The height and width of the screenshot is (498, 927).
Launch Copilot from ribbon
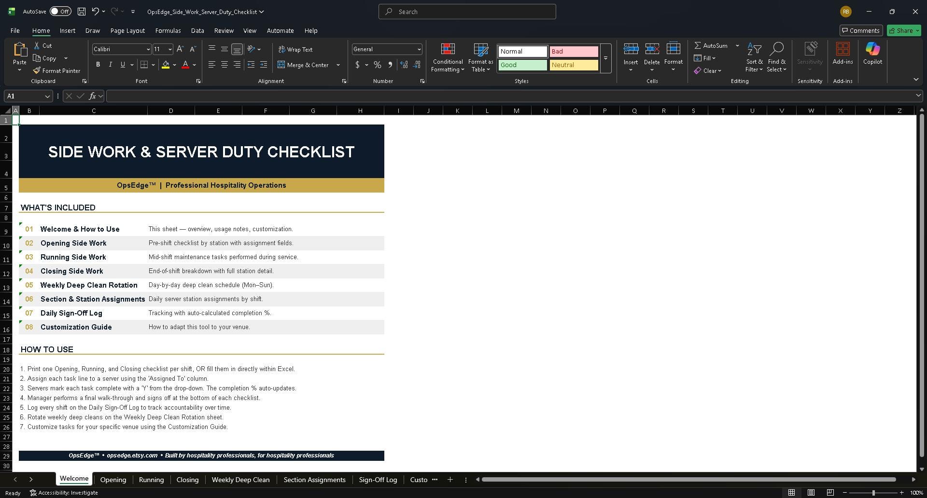click(872, 53)
